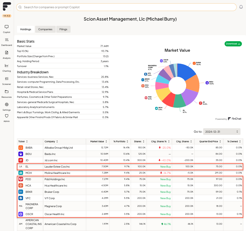Open Alibaba Group Hldg Ltd company

pos(58,148)
